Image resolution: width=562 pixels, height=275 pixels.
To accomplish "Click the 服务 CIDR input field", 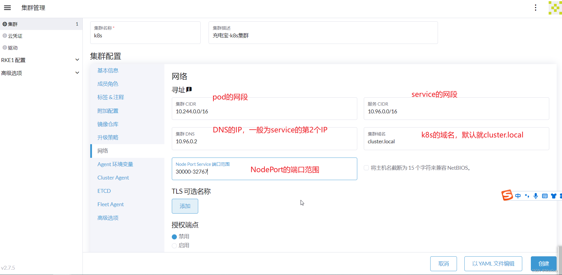I will click(456, 109).
